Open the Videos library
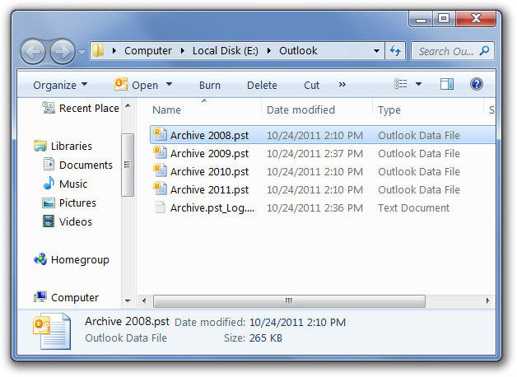This screenshot has height=377, width=517. (x=76, y=221)
